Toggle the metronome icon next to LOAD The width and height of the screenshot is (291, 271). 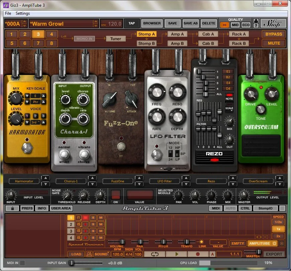pyautogui.click(x=89, y=254)
